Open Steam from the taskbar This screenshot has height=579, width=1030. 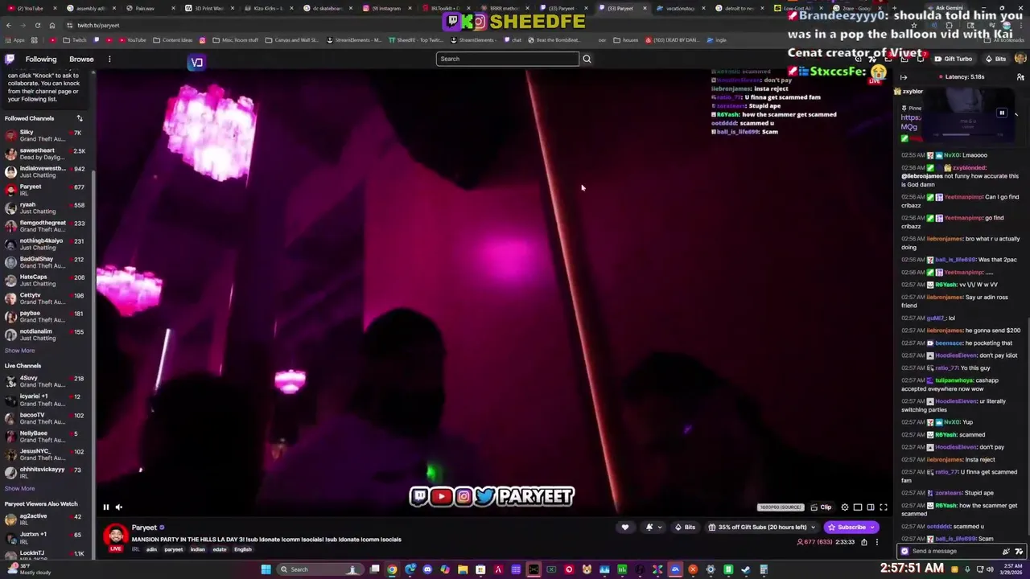click(x=745, y=569)
